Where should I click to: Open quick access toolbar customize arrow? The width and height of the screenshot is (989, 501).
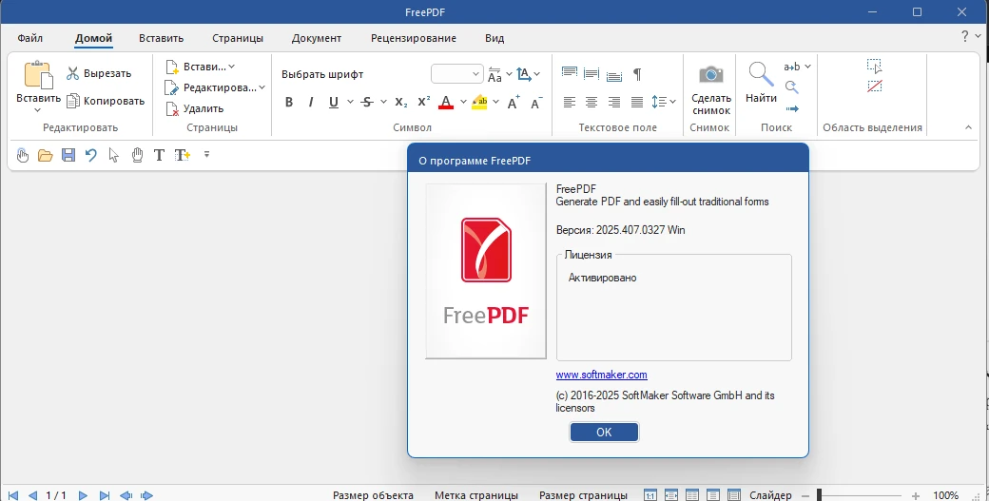point(206,154)
